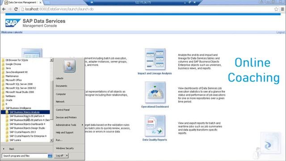Click the search magnifier button in Start menu
Viewport: 286px width, 161px height.
pos(50,156)
